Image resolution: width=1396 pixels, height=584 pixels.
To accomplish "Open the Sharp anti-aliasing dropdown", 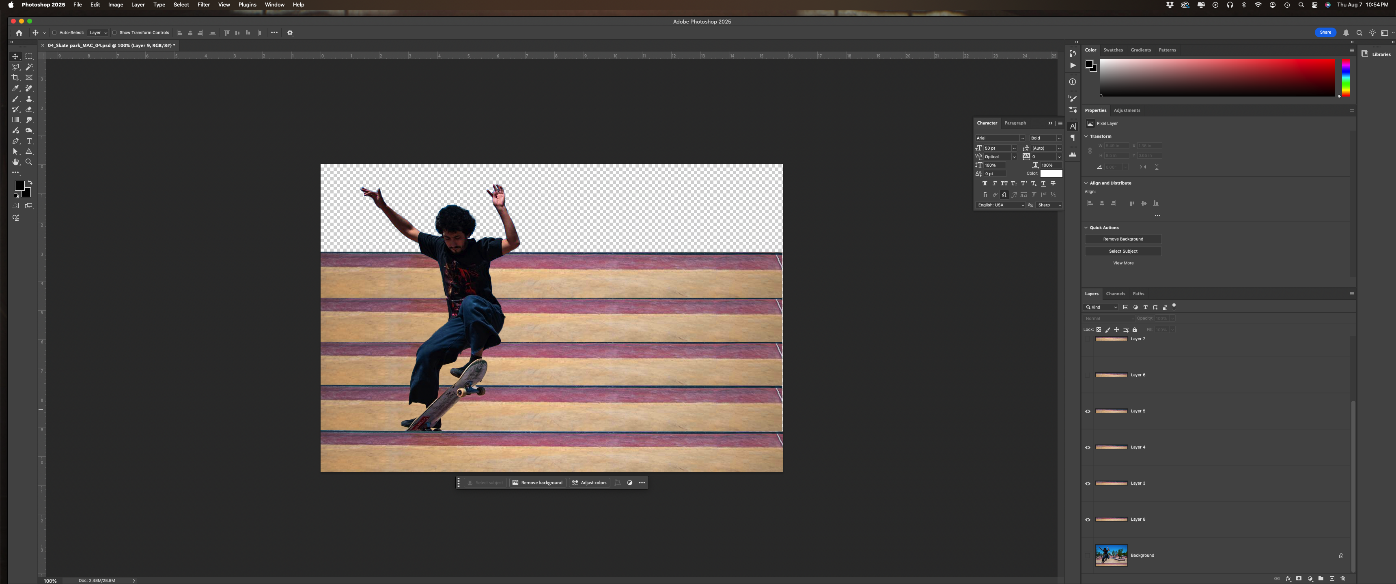I will click(x=1049, y=205).
